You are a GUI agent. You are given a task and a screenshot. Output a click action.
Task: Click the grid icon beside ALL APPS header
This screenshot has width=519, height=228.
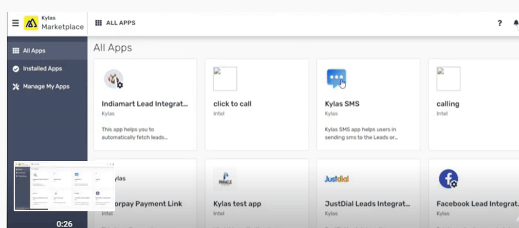(98, 23)
